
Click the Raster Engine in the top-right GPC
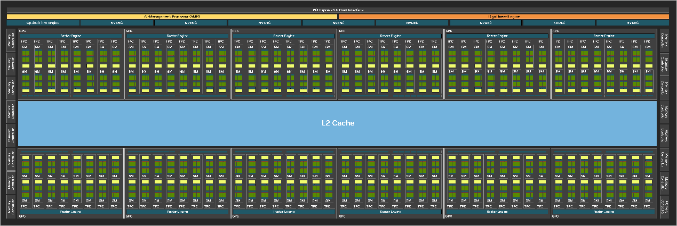(603, 36)
